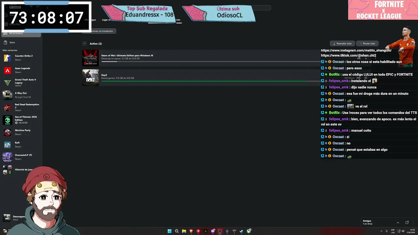Open Xbox app from the taskbar
This screenshot has height=235, width=418.
coord(249,231)
